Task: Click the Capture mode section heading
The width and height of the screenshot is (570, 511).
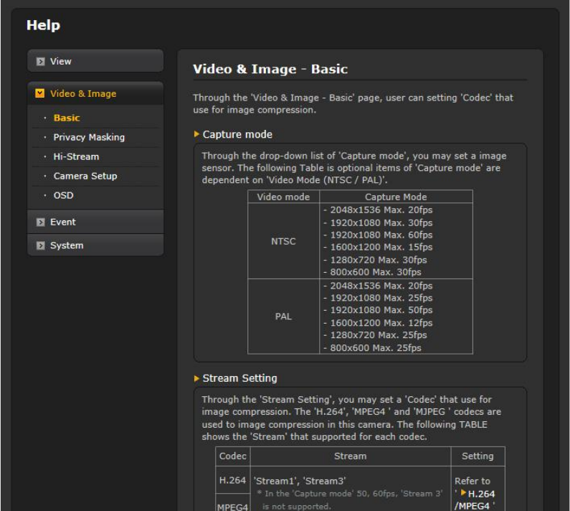Action: tap(237, 134)
